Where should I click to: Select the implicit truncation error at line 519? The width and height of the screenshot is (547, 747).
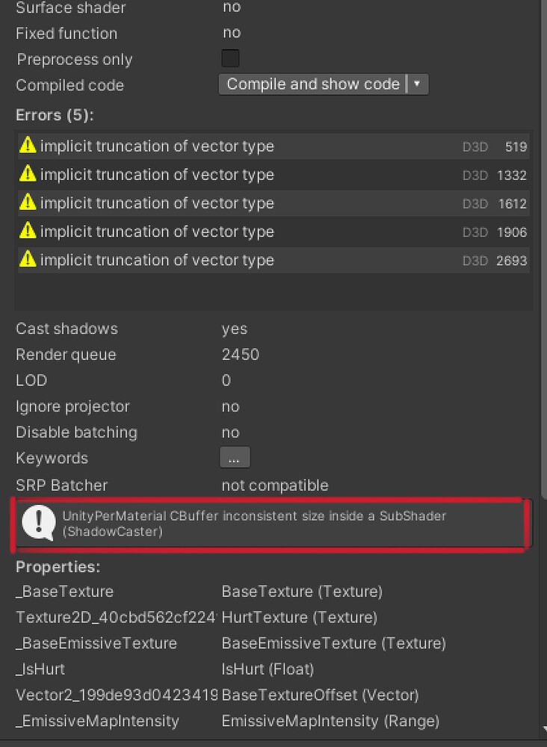[224, 146]
